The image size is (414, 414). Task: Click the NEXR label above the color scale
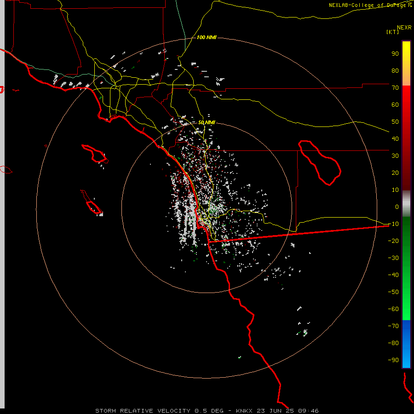pyautogui.click(x=404, y=28)
